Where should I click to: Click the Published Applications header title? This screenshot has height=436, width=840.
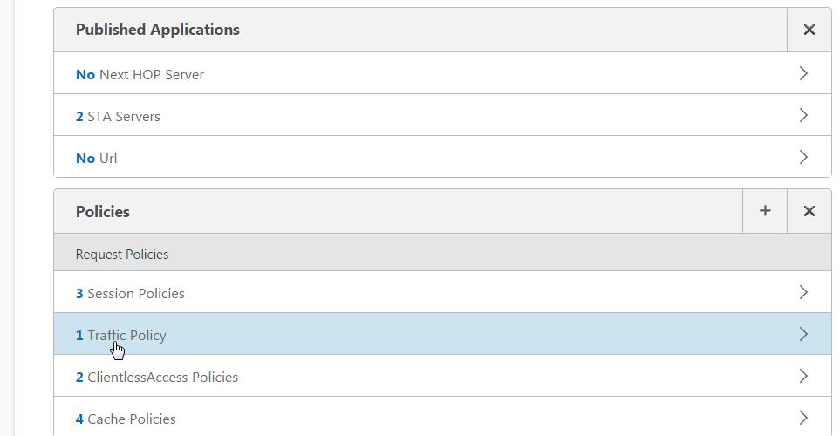157,30
